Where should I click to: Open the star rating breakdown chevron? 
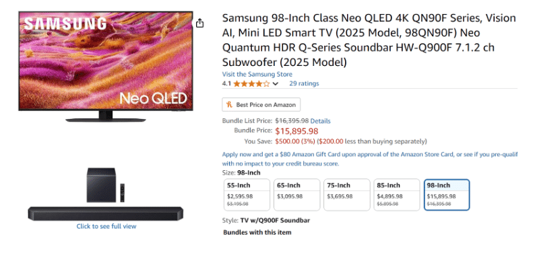[276, 84]
